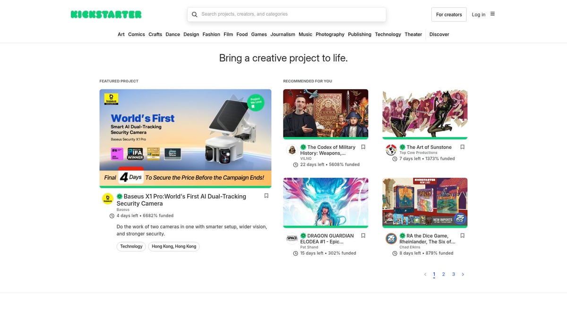Bookmark the Baseus X1 Pro project

(x=266, y=195)
